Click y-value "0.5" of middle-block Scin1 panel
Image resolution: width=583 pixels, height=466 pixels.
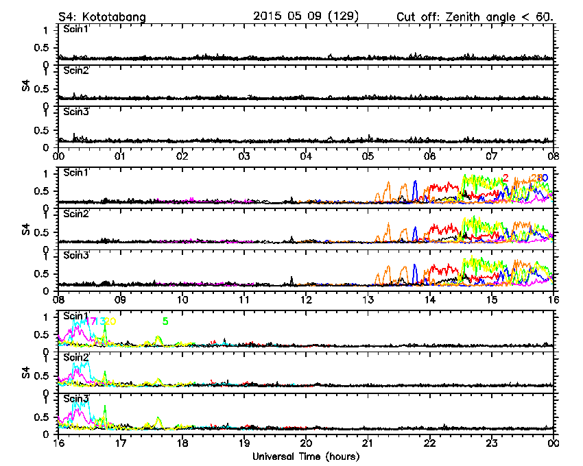[41, 191]
